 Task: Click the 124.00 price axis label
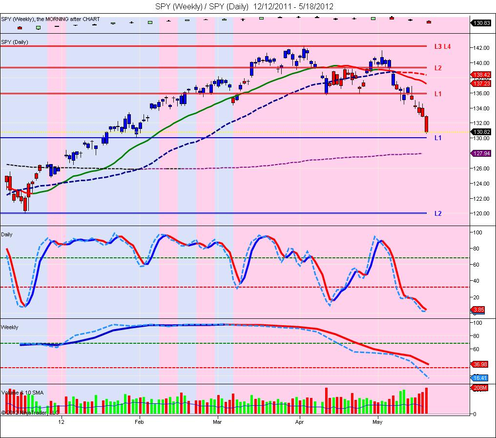coord(481,184)
